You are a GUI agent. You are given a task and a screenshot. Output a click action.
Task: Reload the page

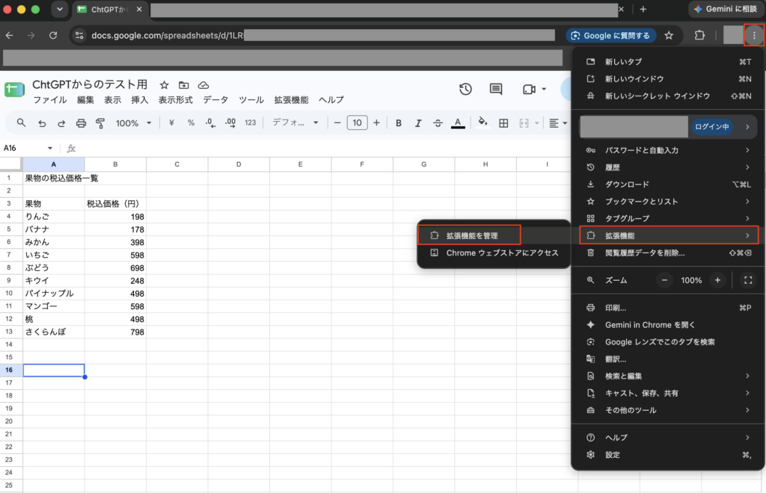(53, 35)
